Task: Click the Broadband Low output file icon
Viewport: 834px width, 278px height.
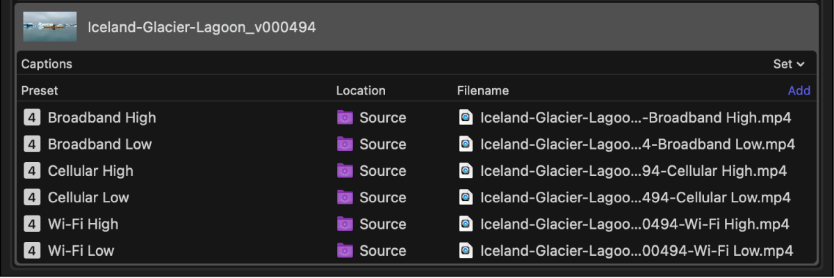Action: point(466,144)
